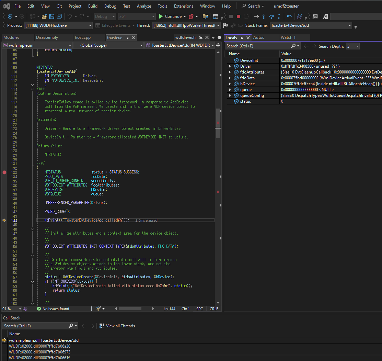
Task: Click Continue to resume debugging
Action: (x=170, y=16)
